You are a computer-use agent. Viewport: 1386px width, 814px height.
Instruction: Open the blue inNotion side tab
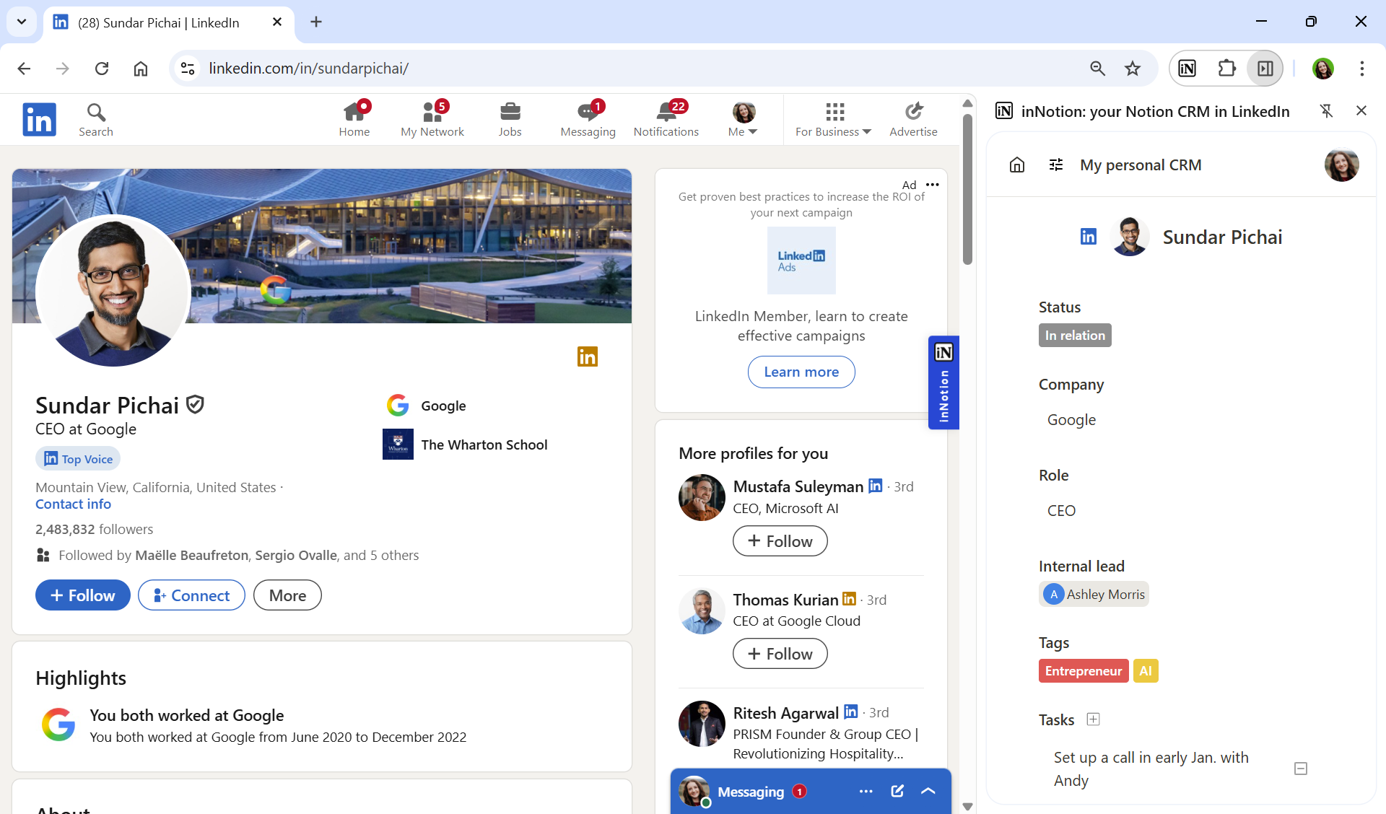[943, 382]
